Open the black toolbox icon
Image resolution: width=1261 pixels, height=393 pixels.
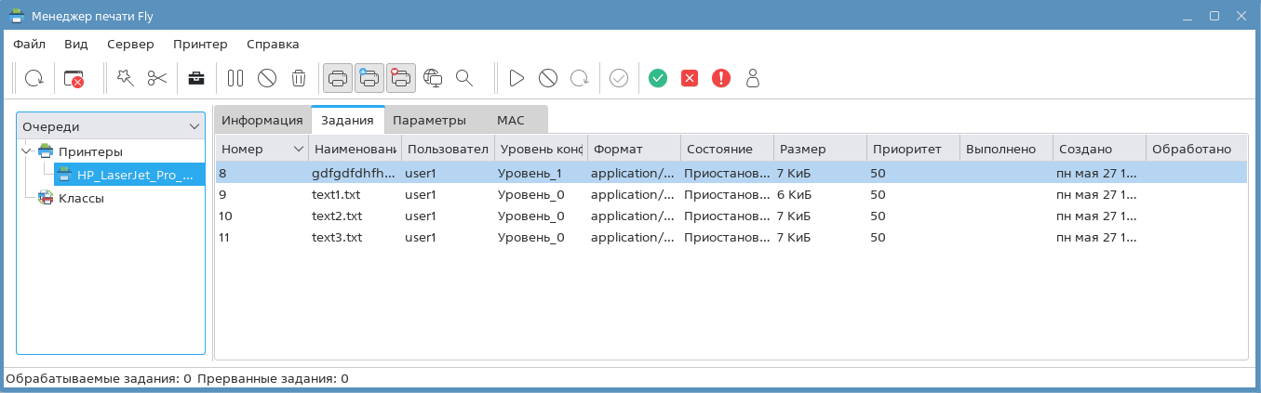(195, 79)
